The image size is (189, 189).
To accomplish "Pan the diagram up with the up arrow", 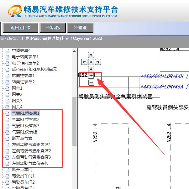I will pyautogui.click(x=91, y=55).
